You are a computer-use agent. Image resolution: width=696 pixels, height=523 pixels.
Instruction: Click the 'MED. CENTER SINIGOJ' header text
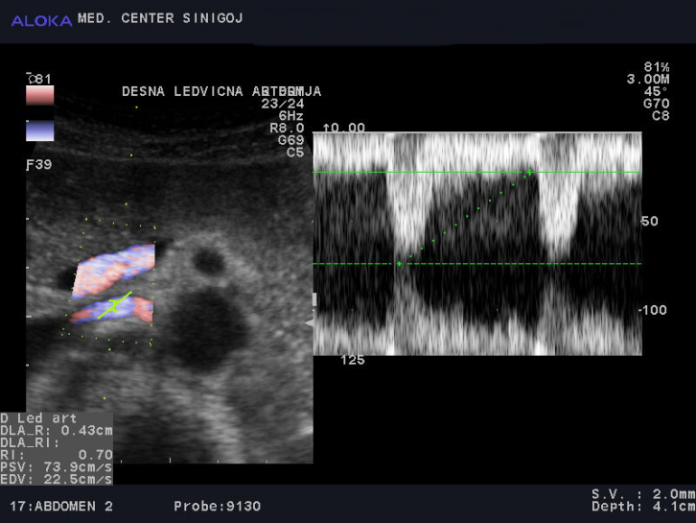[x=160, y=18]
